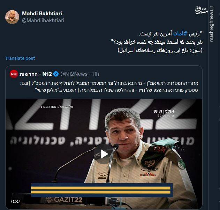The image size is (220, 210).
Task: Play the embedded N12 video
Action: (104, 154)
